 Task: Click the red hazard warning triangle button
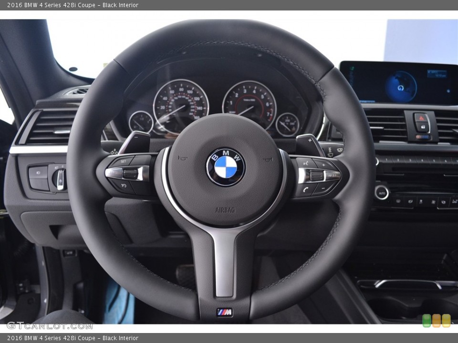[421, 118]
